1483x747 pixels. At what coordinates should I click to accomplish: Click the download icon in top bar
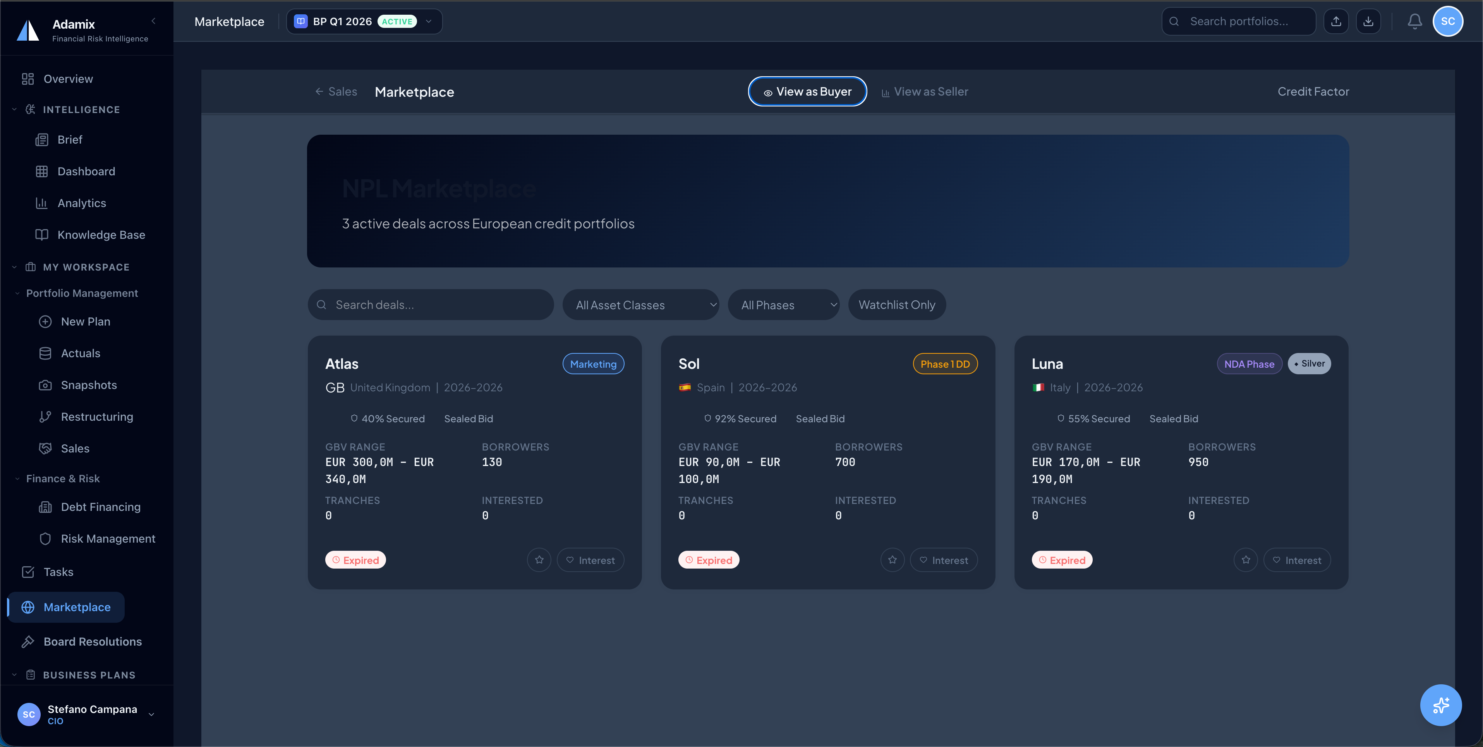pos(1368,21)
